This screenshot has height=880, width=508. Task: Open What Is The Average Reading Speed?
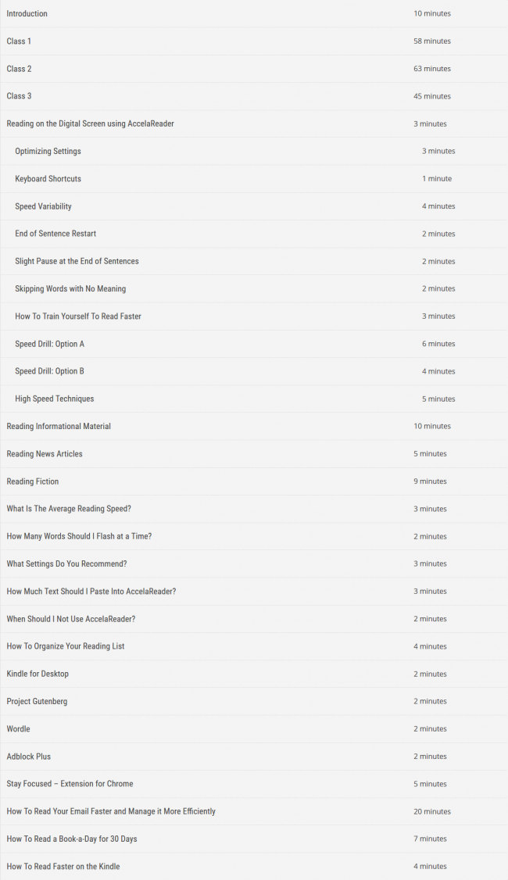[254, 509]
